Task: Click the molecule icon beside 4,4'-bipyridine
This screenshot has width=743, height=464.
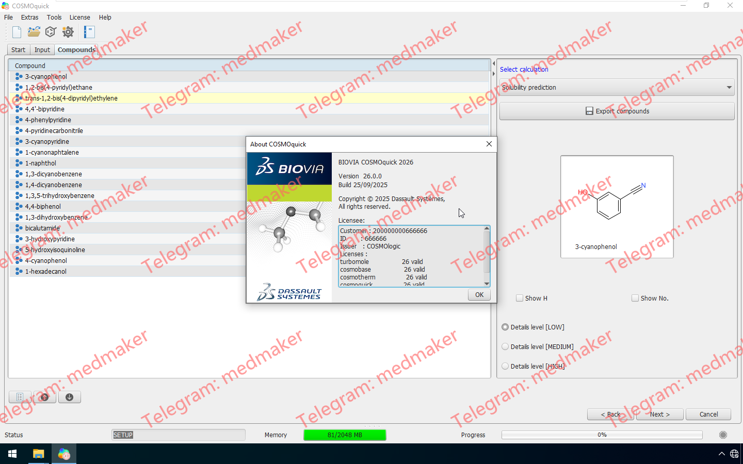Action: 19,109
